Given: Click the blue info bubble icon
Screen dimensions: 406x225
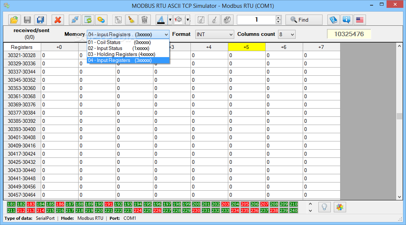Looking at the screenshot, I should (x=347, y=20).
